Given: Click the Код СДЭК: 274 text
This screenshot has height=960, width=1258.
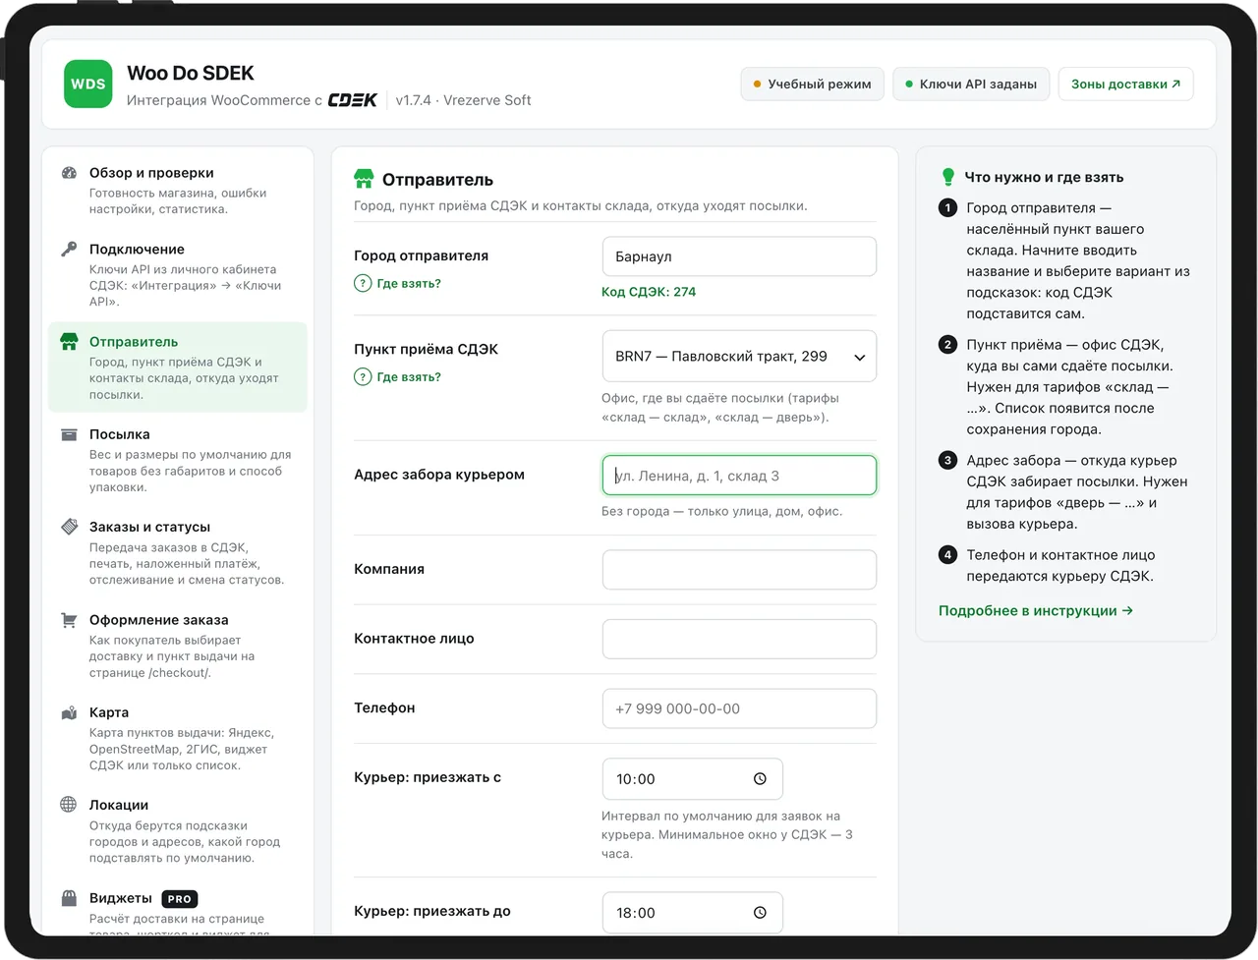Looking at the screenshot, I should pos(649,292).
